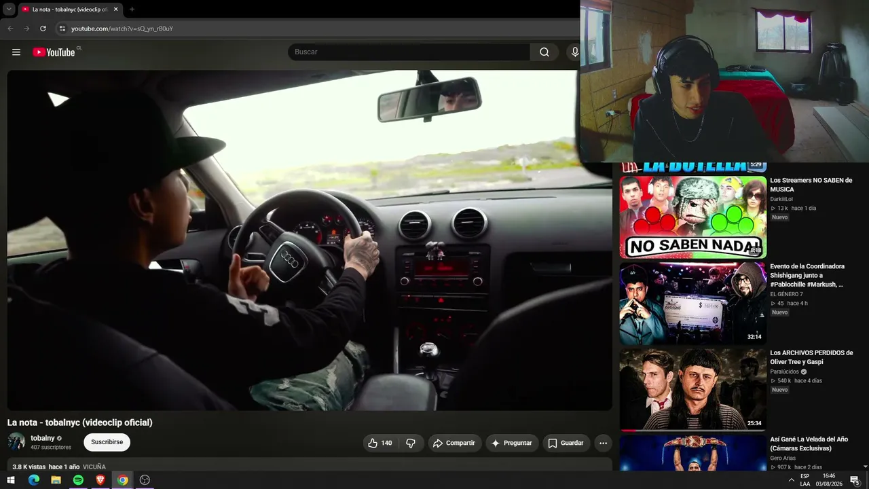Expand the video description box
The image size is (869, 489).
[310, 466]
